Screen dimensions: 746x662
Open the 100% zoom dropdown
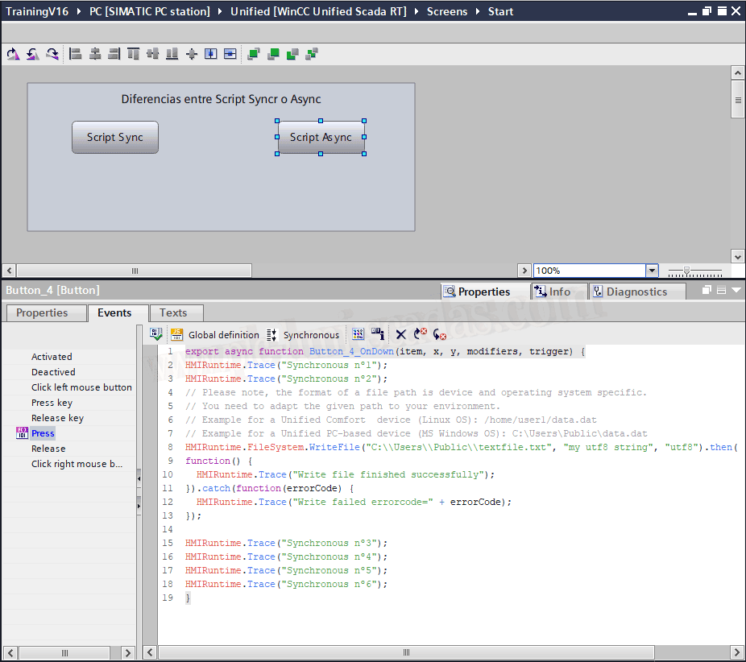653,271
